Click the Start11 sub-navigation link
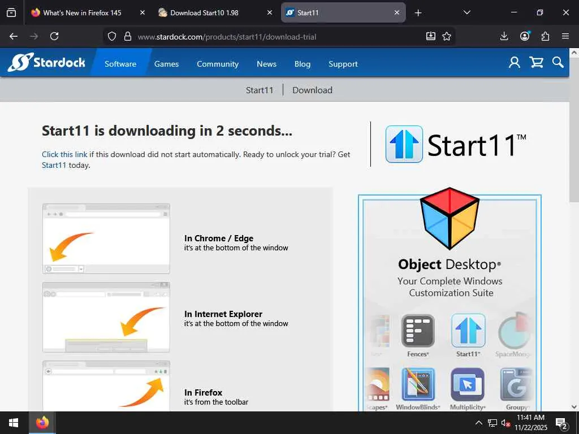579x434 pixels. [260, 90]
